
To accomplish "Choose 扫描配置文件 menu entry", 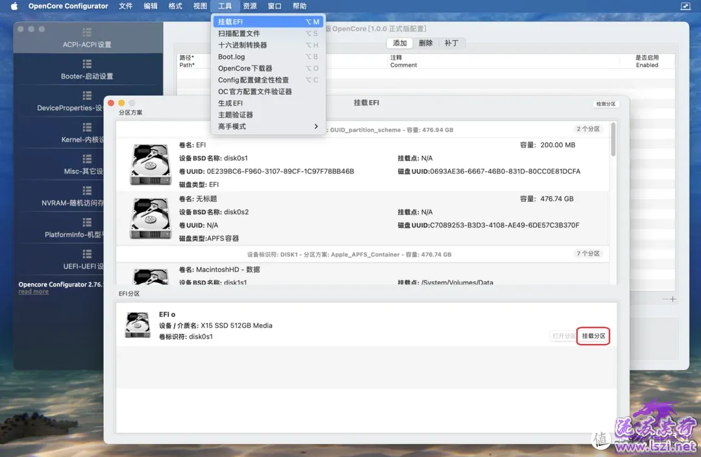I will (x=268, y=33).
